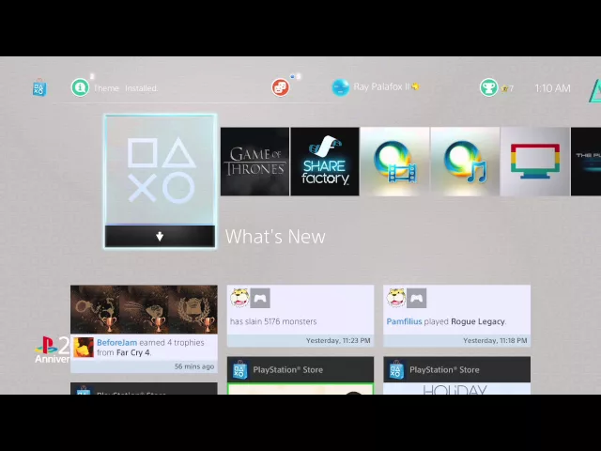The height and width of the screenshot is (451, 601).
Task: Click tiger avatar on Pamfilius card
Action: click(396, 298)
